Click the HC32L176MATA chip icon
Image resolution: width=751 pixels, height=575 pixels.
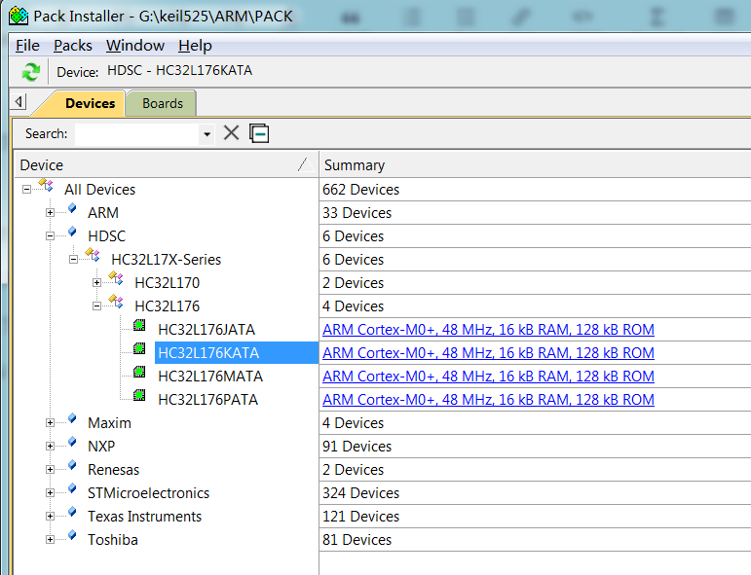click(x=139, y=372)
